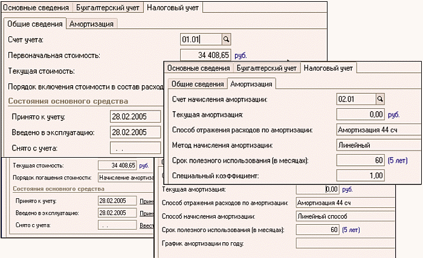Image resolution: width=423 pixels, height=258 pixels.
Task: Click the Счет учета field containing 01.01
Action: (x=201, y=39)
